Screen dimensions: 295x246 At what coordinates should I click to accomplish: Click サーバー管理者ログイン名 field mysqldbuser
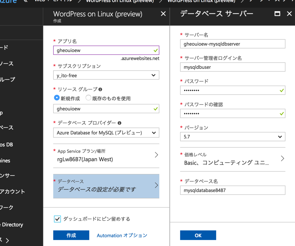tap(232, 67)
